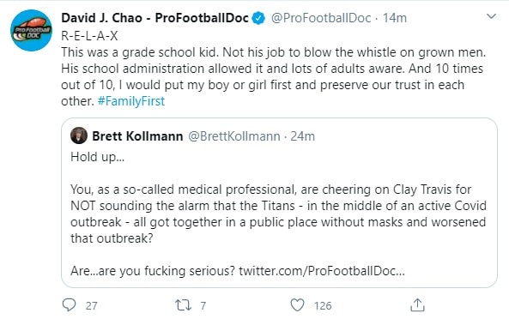
Task: Click the reply speech bubble icon
Action: [69, 305]
